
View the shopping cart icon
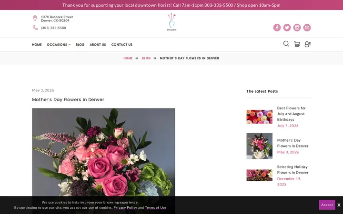pos(297,44)
